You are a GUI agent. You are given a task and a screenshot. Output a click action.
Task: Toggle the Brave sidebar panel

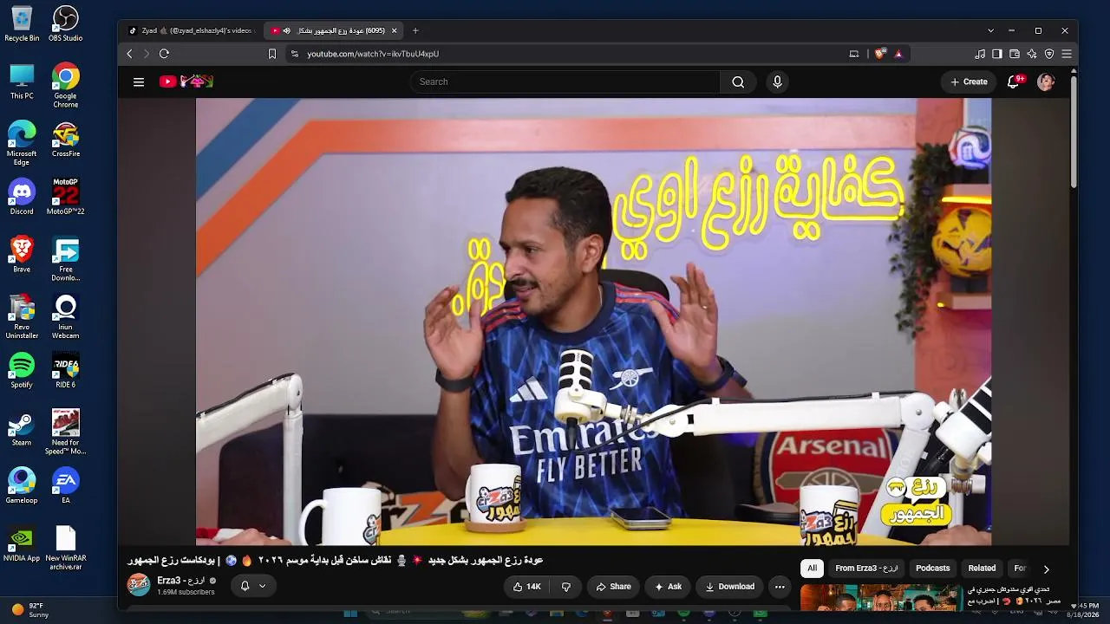tap(997, 54)
